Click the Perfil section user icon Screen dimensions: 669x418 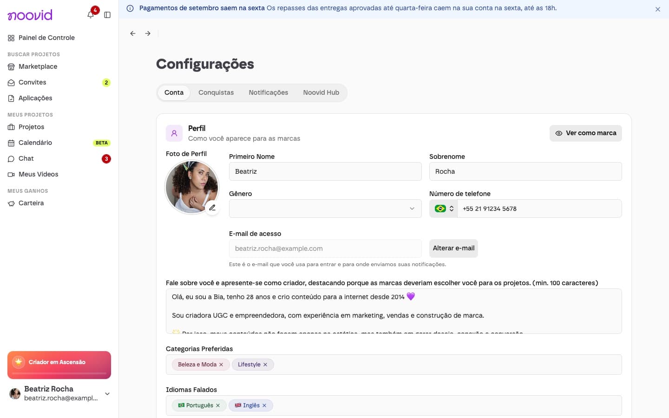tap(174, 133)
